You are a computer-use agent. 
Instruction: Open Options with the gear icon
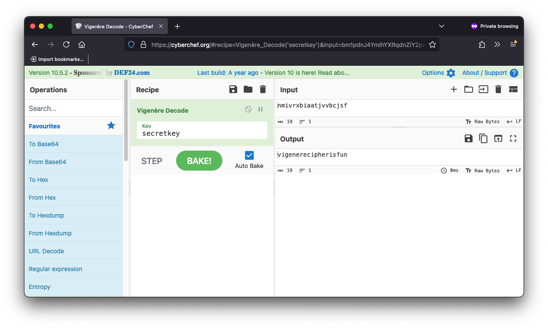(x=451, y=73)
